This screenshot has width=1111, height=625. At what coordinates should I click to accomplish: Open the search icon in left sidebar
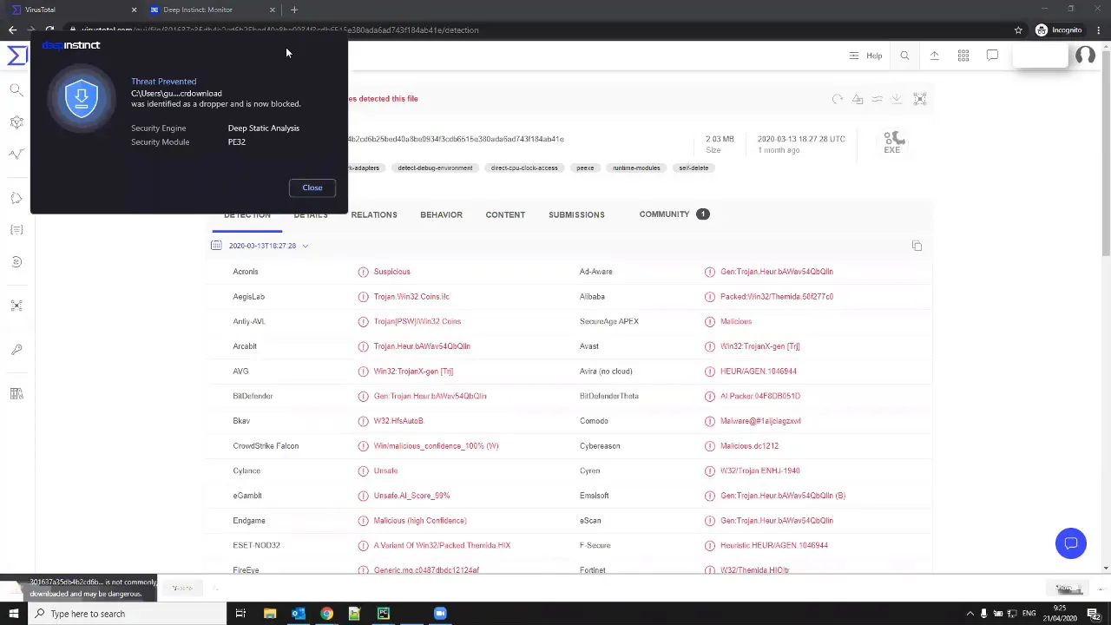click(x=16, y=89)
